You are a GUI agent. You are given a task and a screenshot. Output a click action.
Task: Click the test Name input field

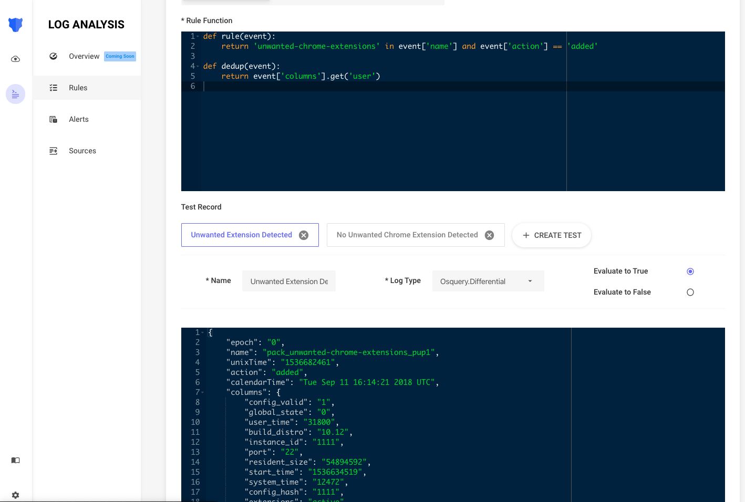pos(289,281)
